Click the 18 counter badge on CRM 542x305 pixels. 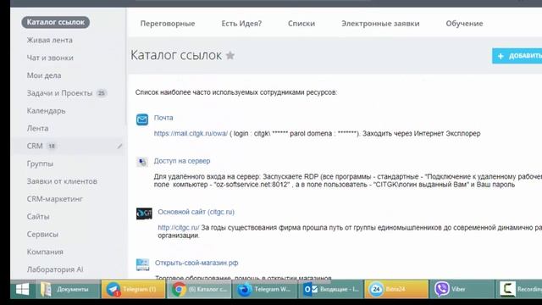52,146
